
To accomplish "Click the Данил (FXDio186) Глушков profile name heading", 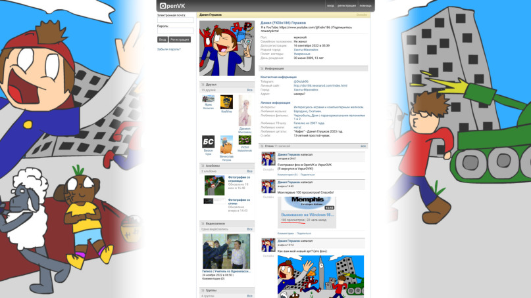I will (x=283, y=23).
